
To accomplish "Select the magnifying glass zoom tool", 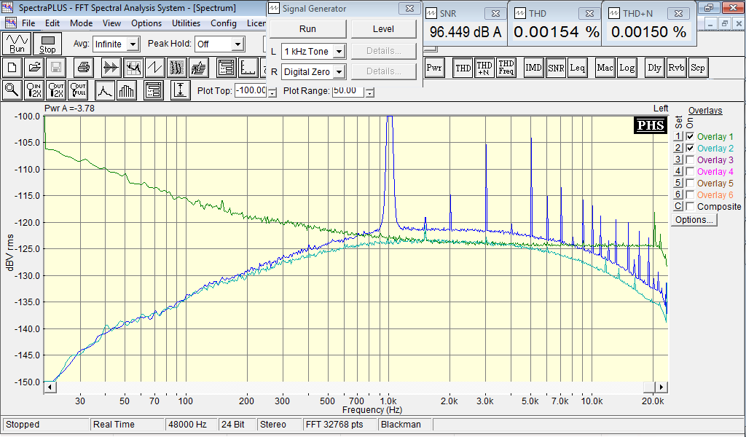I will [12, 90].
